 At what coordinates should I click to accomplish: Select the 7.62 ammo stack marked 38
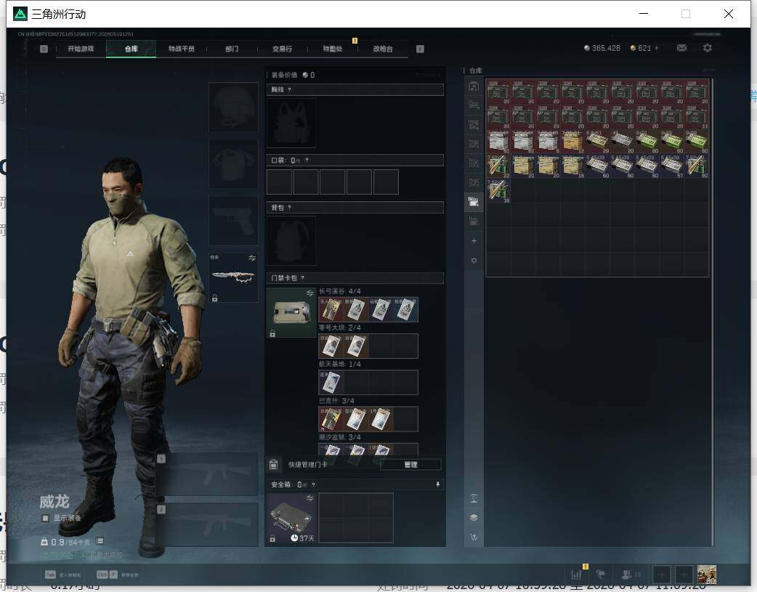[x=498, y=191]
